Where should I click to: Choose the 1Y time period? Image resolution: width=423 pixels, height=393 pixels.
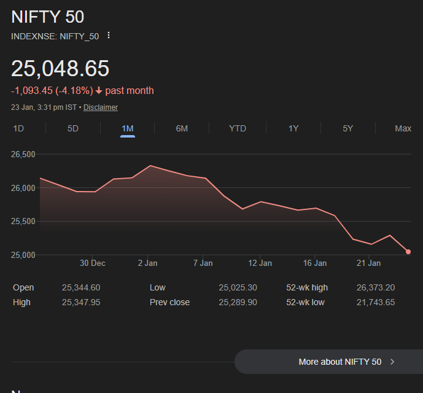(293, 128)
